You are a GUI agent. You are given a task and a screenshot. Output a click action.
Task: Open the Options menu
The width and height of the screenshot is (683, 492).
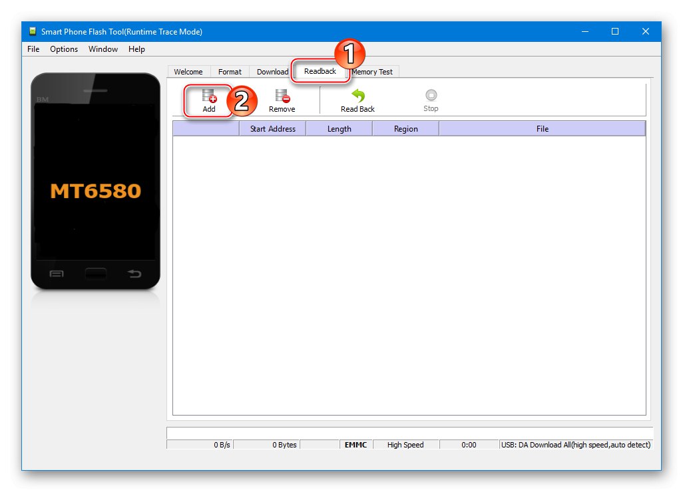point(63,49)
